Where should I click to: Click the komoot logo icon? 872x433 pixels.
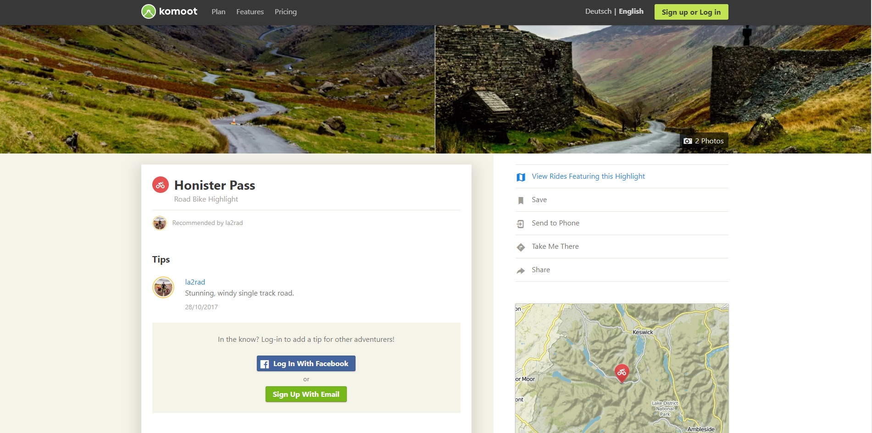[x=148, y=11]
